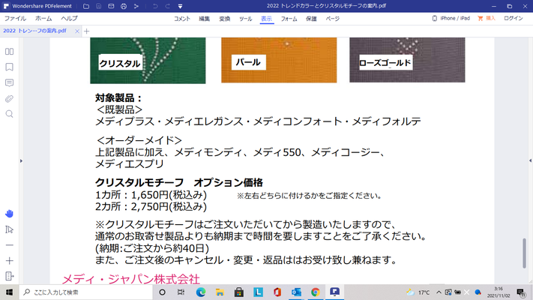Open the ホーム menu
533x300 pixels.
click(x=43, y=18)
